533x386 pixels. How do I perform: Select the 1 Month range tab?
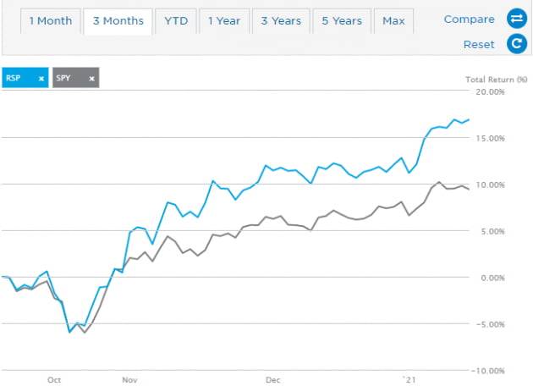point(50,20)
